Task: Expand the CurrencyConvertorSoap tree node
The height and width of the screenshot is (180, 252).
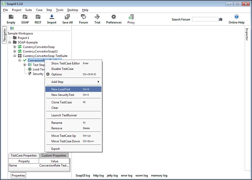Action: pos(15,47)
